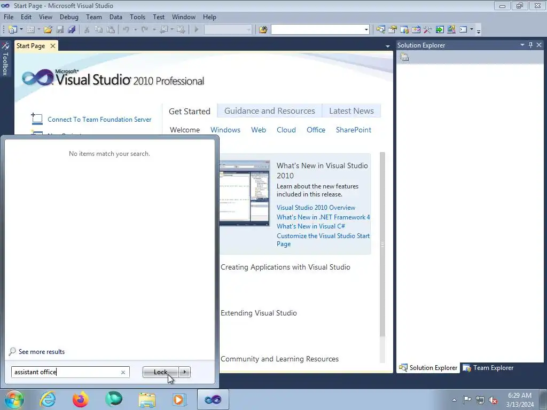
Task: Click the Copy icon in toolbar
Action: (x=99, y=30)
